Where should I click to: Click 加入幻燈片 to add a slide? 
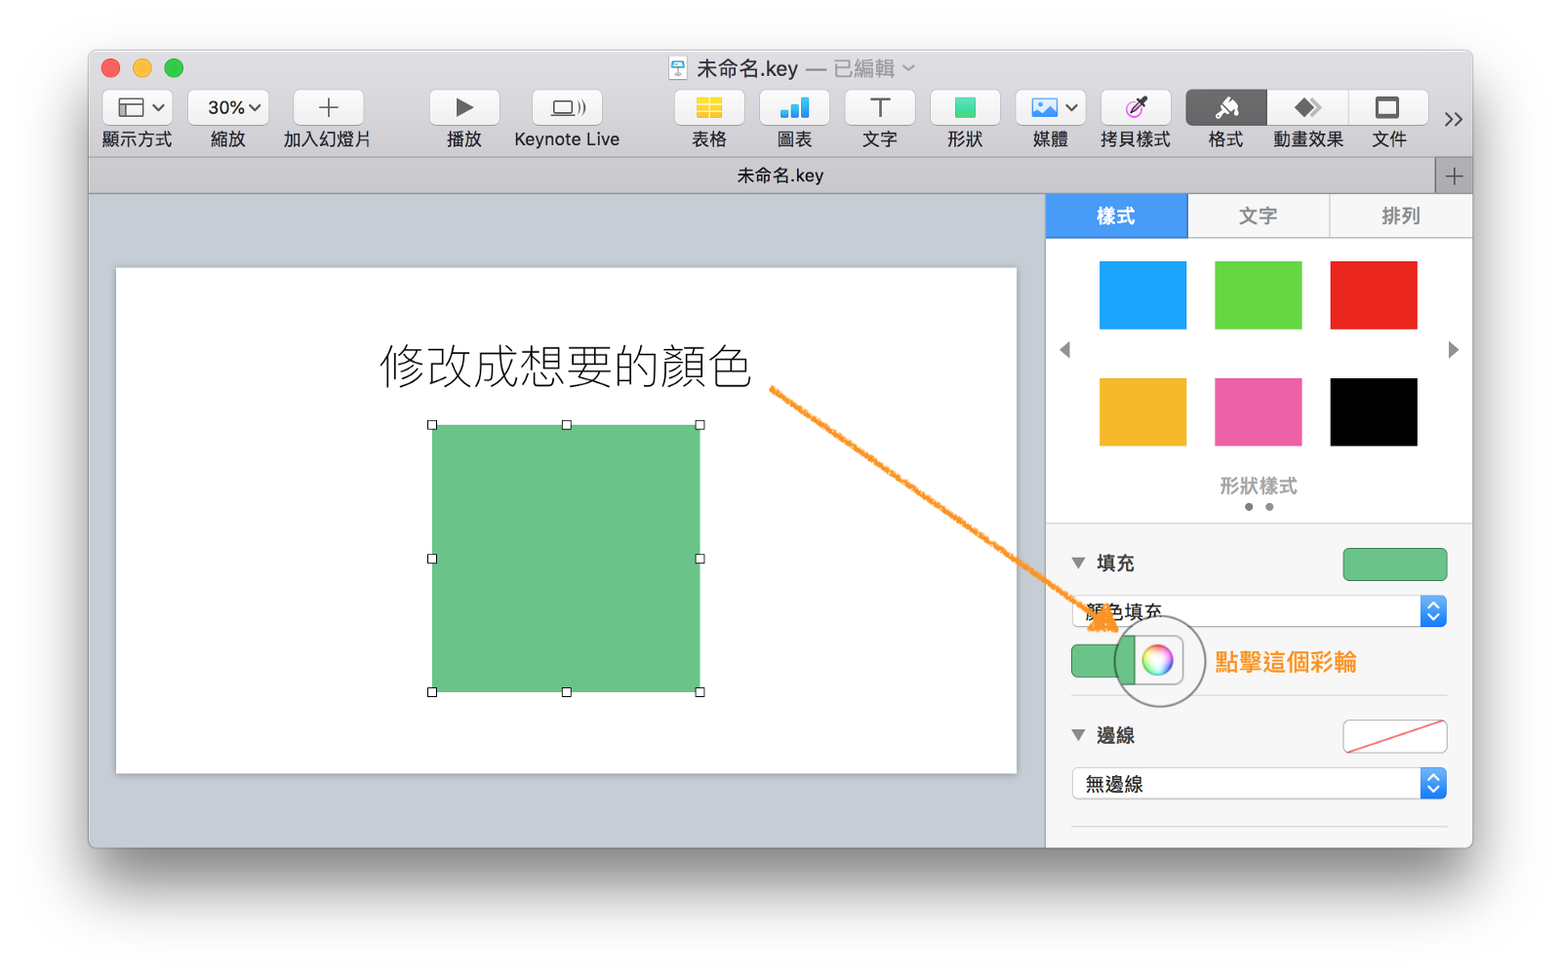(x=328, y=107)
